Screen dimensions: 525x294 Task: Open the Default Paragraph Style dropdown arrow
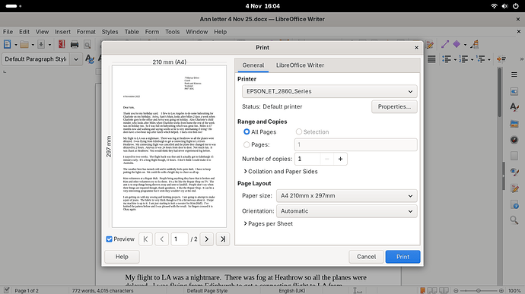[76, 59]
